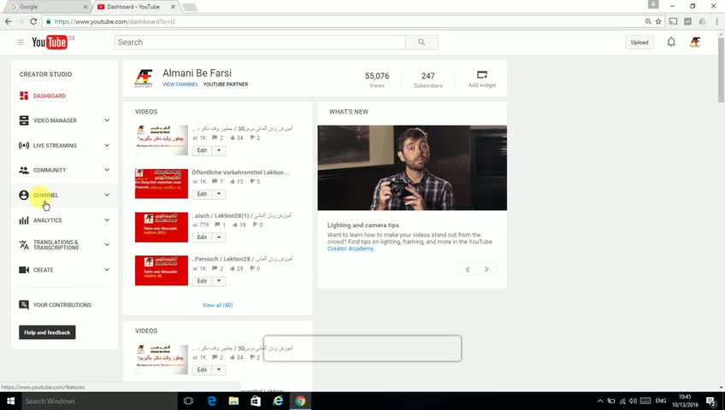Viewport: 725px width, 410px height.
Task: Click the Chrome icon on the taskbar
Action: tap(301, 401)
